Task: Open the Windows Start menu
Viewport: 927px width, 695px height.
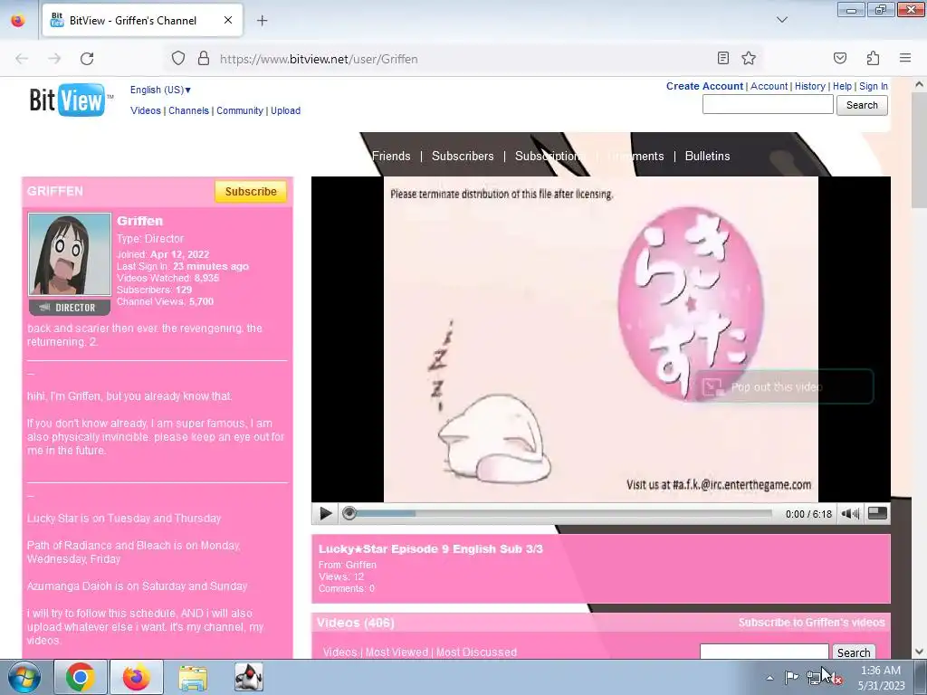Action: [x=24, y=677]
